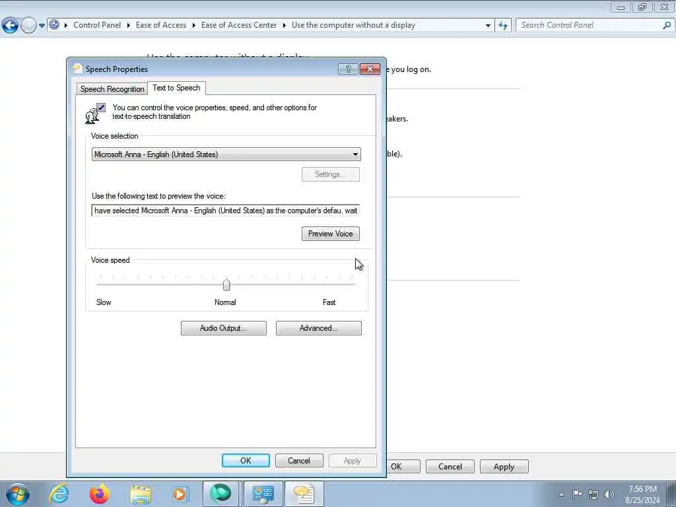Click the network tray icon
676x507 pixels.
point(593,494)
